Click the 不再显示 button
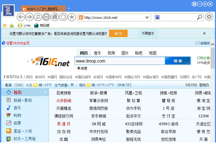Image resolution: width=216 pixels, height=148 pixels. (x=148, y=33)
